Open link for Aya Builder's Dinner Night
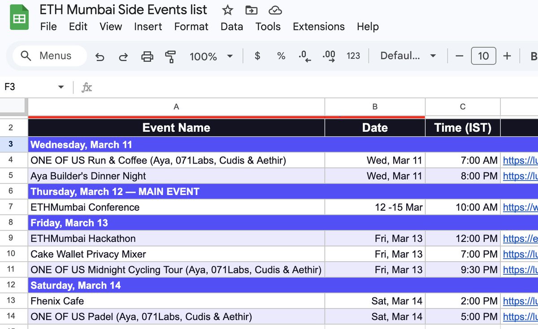This screenshot has height=329, width=538. tap(520, 176)
